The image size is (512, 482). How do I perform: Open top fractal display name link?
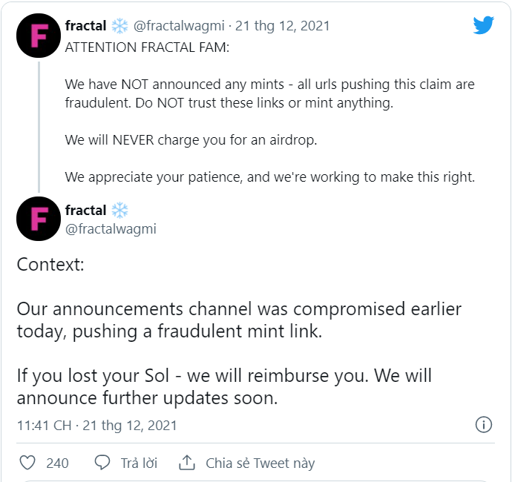click(85, 26)
